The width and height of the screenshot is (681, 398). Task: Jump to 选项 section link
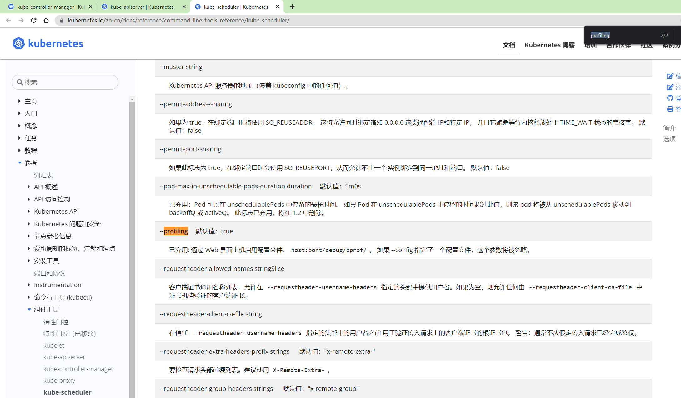pyautogui.click(x=669, y=139)
